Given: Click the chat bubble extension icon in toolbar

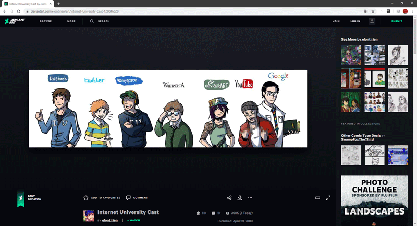Looking at the screenshot, I should click(x=388, y=11).
